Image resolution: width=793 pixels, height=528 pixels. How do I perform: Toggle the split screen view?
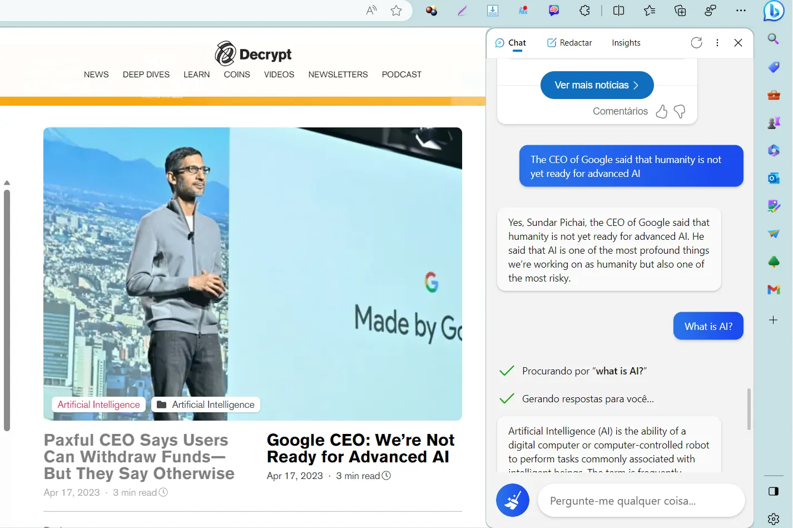618,11
